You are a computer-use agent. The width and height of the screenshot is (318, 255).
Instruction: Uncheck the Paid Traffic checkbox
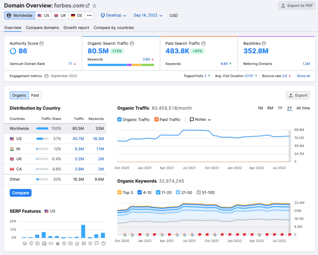[157, 119]
